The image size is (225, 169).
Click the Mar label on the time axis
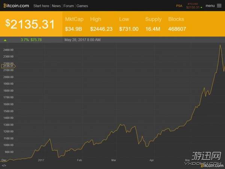114,160
